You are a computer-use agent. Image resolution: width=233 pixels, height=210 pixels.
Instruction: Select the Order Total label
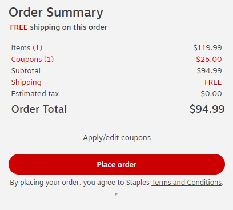pos(39,109)
